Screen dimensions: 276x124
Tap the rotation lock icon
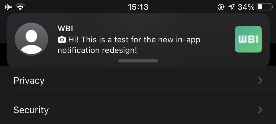coord(221,7)
